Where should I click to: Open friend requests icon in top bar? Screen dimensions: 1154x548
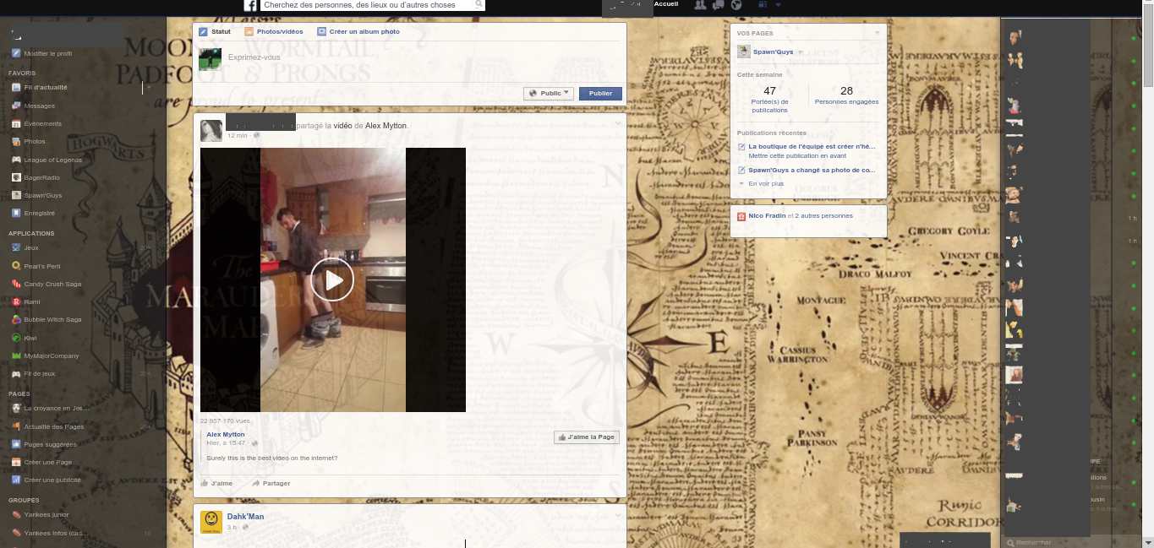(x=700, y=5)
